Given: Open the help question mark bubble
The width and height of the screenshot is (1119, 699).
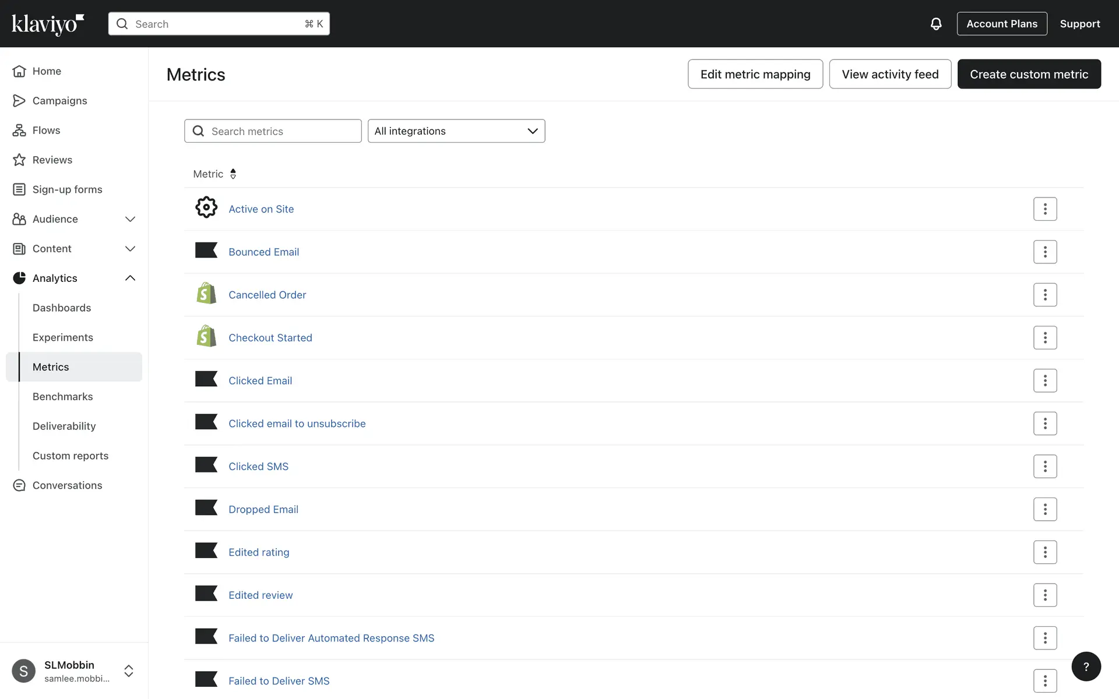Looking at the screenshot, I should [x=1086, y=666].
